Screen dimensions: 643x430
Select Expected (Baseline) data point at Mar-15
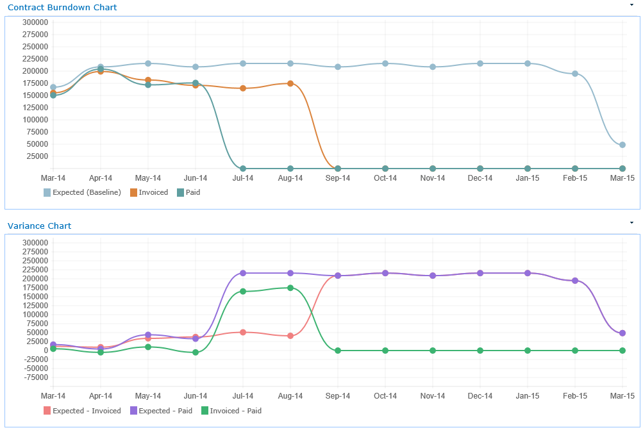(x=622, y=145)
